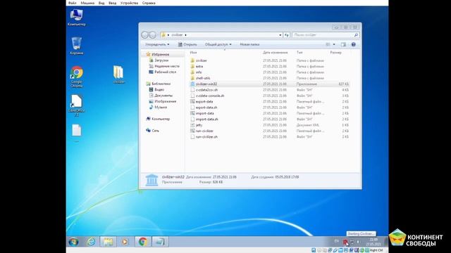Expand the breadcrumb arrow after civilizer
Image resolution: width=451 pixels, height=253 pixels.
tap(186, 35)
